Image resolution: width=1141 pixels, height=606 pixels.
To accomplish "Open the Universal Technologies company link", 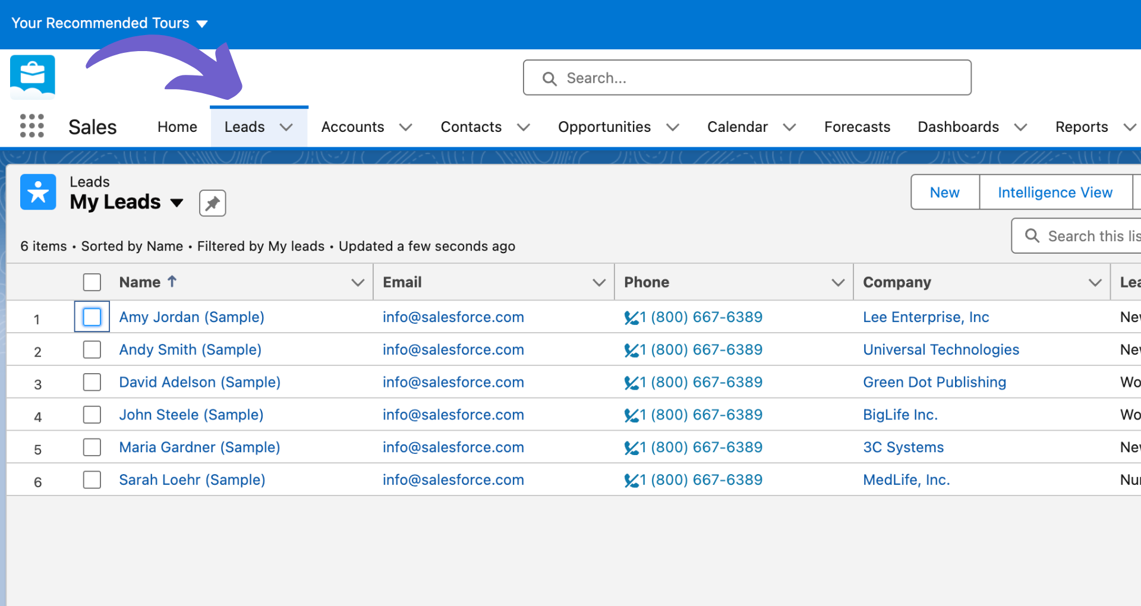I will [941, 350].
